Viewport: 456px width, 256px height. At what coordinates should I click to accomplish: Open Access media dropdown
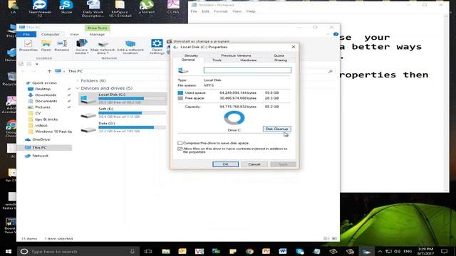[82, 47]
